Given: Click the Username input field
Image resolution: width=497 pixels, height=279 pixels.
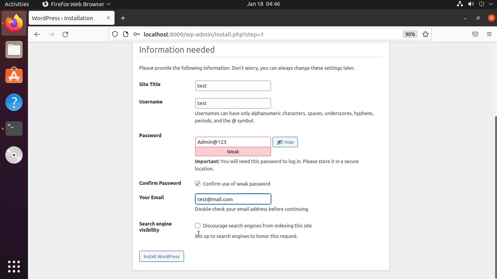Looking at the screenshot, I should 233,103.
